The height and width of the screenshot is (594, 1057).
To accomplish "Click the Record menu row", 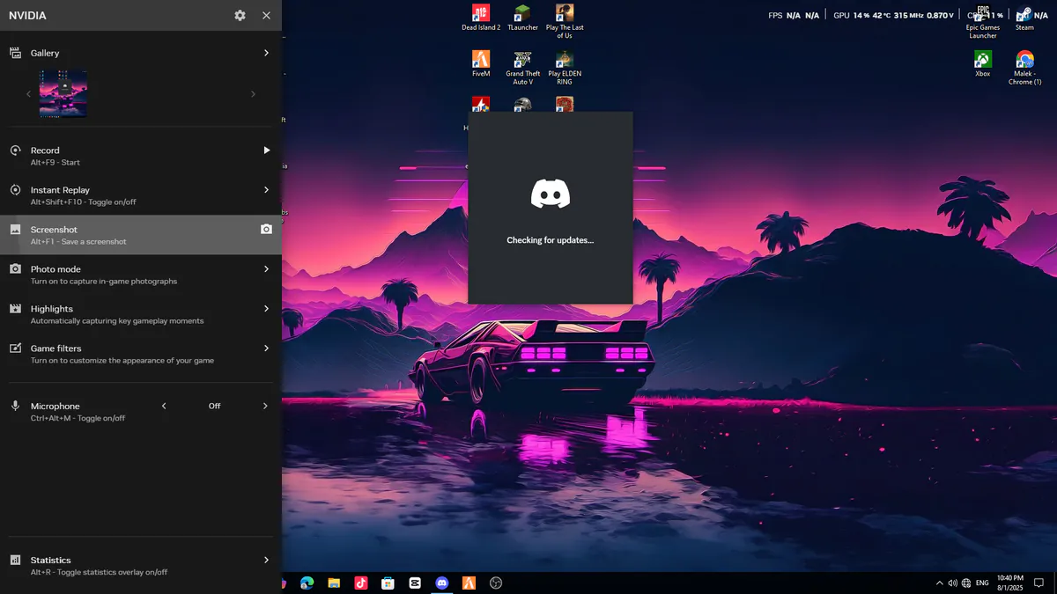I will (x=141, y=156).
